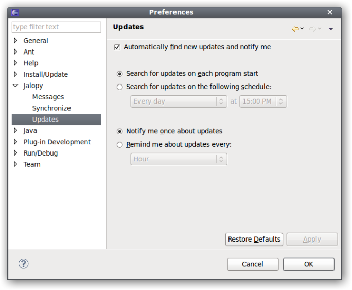Expand the Java tree node
Image resolution: width=352 pixels, height=290 pixels.
[x=15, y=130]
